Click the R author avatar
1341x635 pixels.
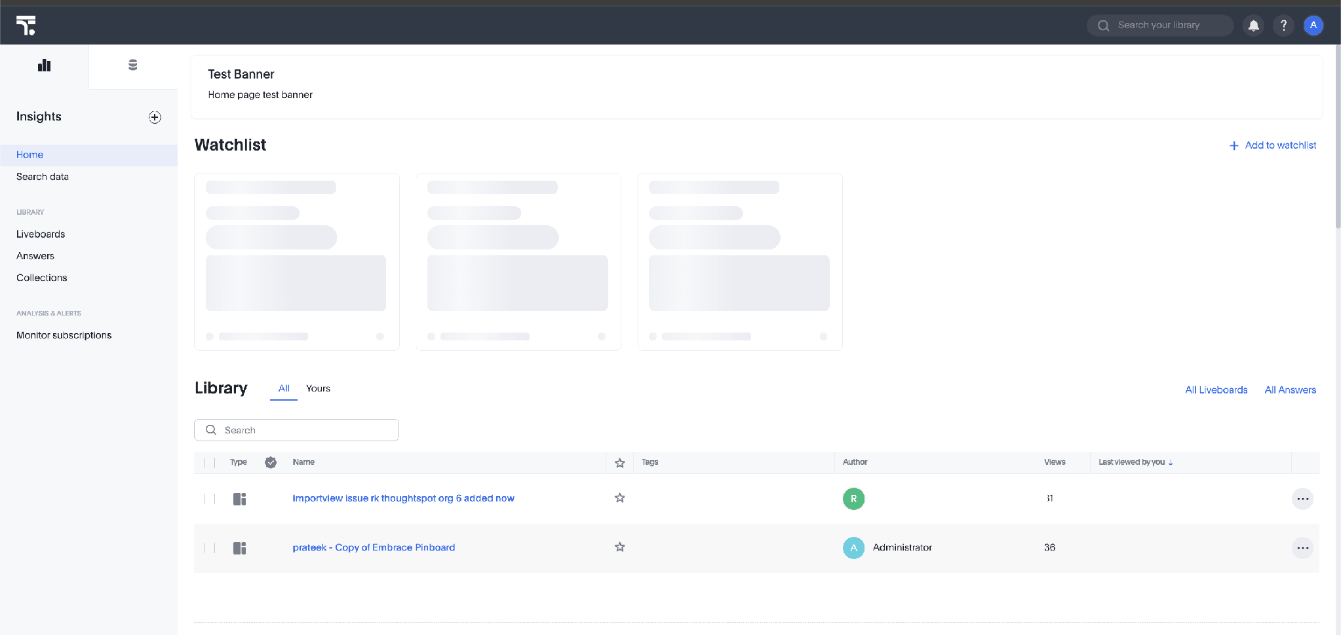point(853,499)
